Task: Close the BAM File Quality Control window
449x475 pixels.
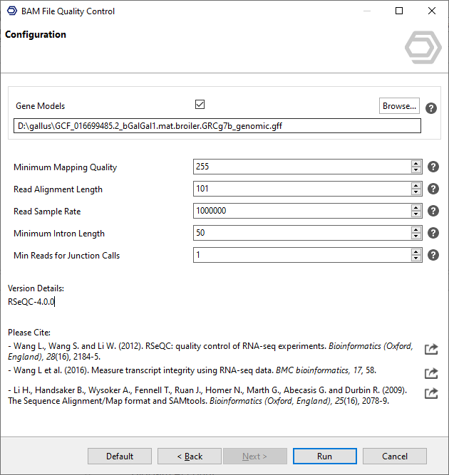Action: point(432,11)
